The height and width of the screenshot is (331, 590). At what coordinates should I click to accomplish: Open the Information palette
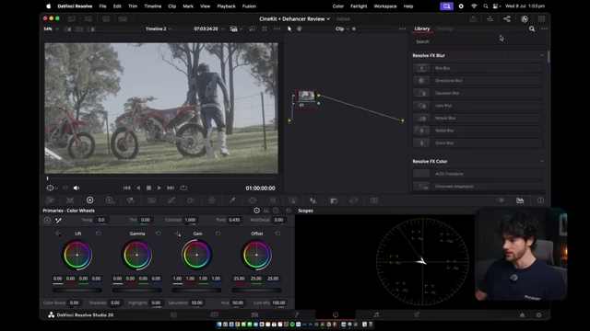point(540,200)
